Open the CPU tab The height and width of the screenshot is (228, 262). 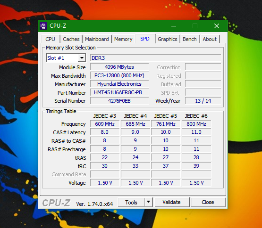tap(50, 39)
